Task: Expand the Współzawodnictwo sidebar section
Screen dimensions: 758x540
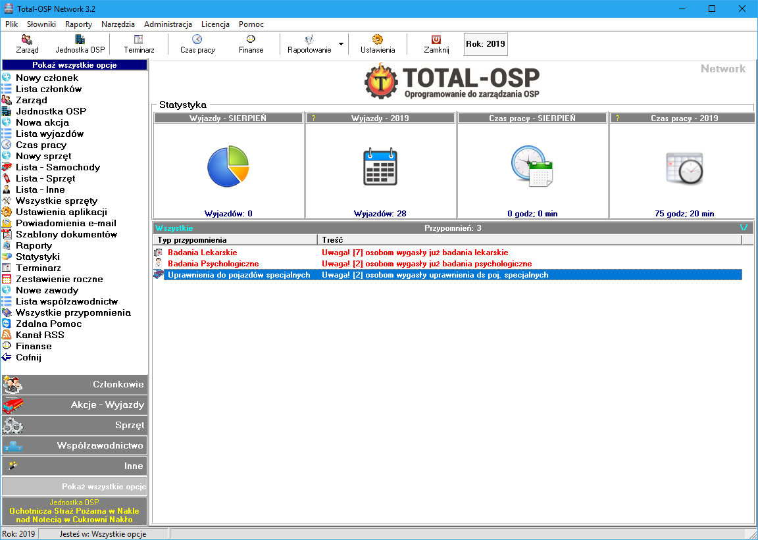Action: coord(74,446)
